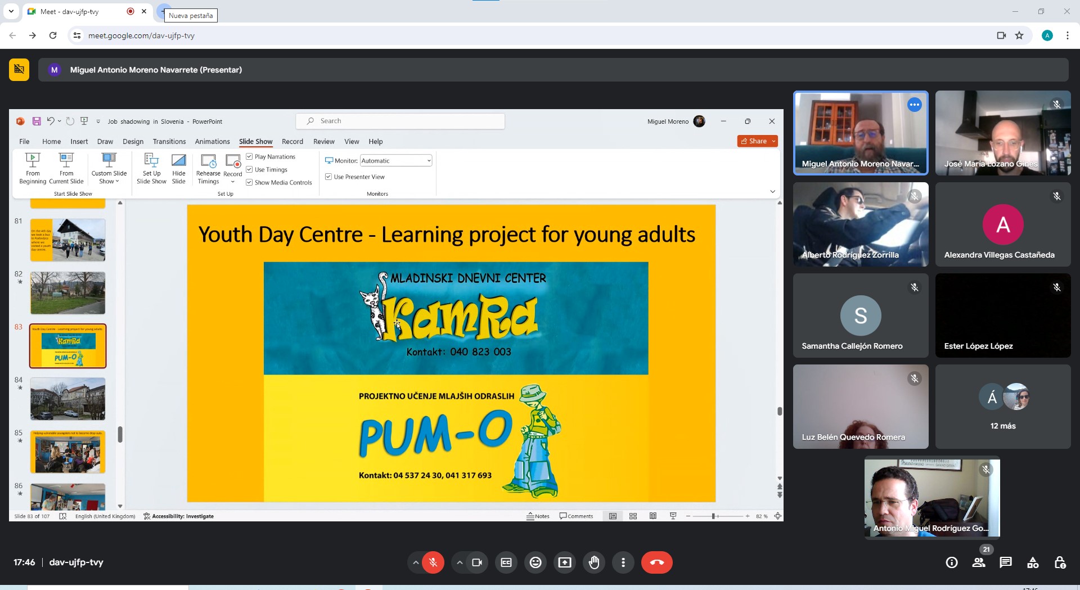The image size is (1080, 590).
Task: Expand video settings arrow beside camera
Action: [x=460, y=562]
